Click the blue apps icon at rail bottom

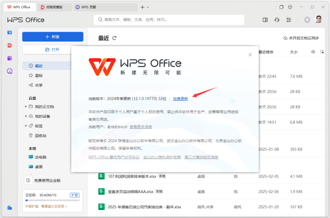coord(10,208)
